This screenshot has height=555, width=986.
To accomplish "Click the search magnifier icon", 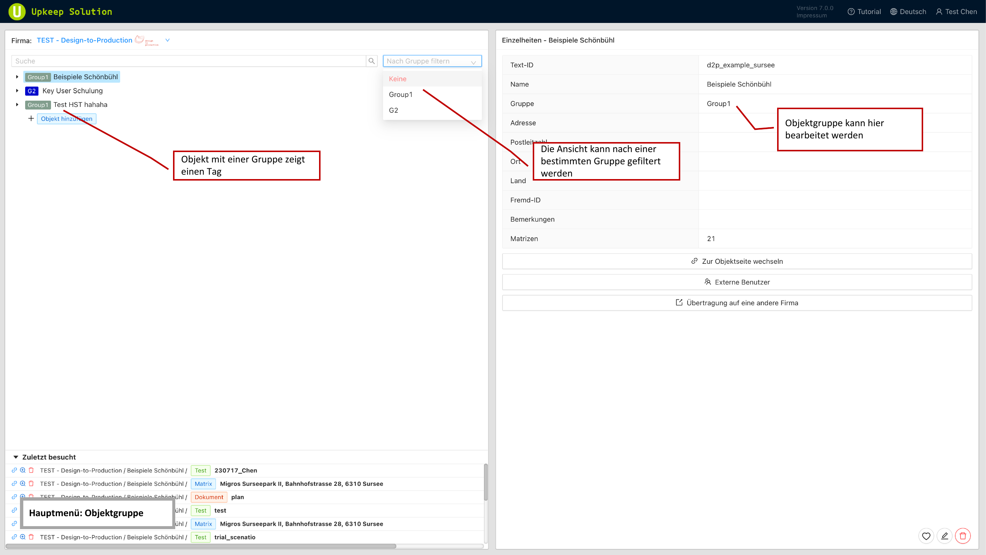I will point(371,61).
